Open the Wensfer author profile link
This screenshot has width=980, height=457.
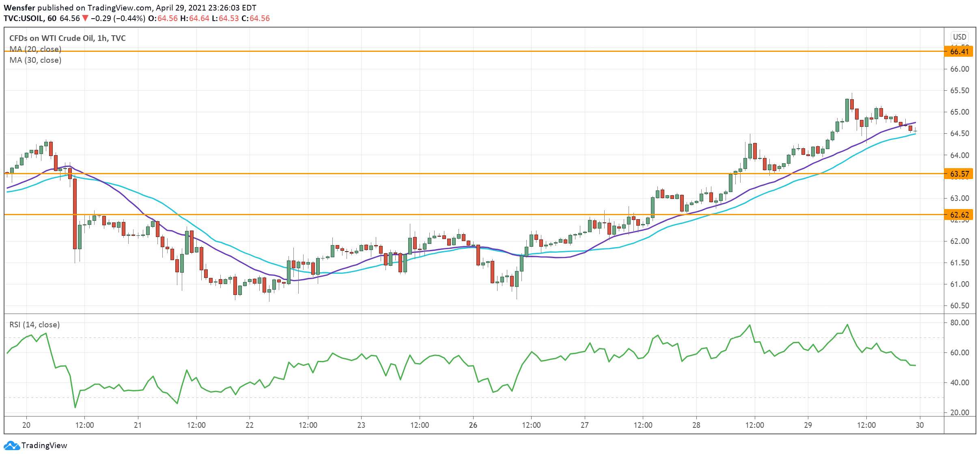(19, 7)
